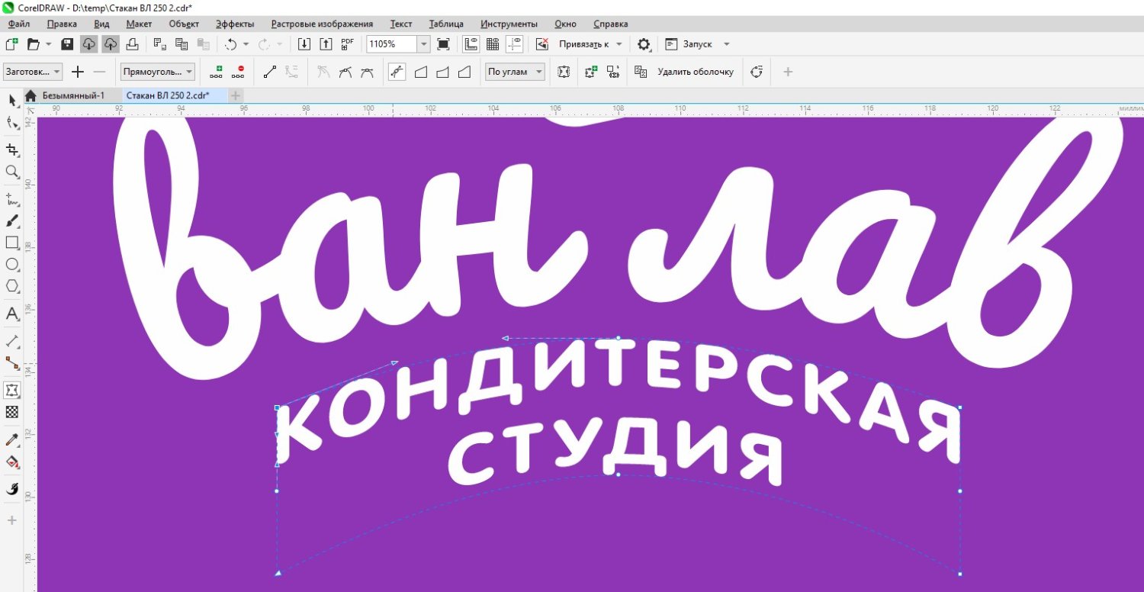Expand the Запуск launcher dropdown

726,44
